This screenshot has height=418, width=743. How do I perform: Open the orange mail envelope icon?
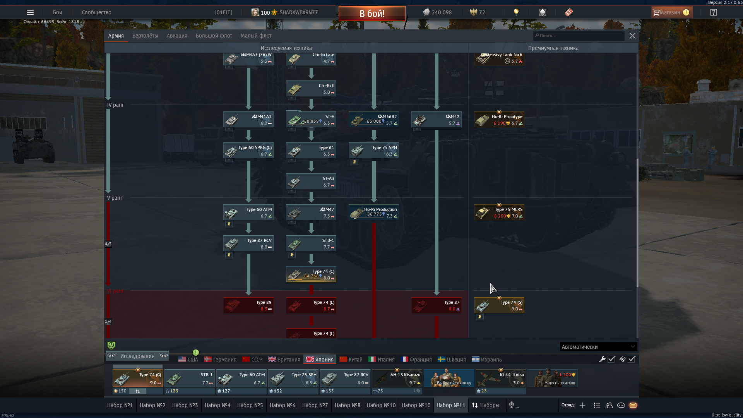coord(633,405)
